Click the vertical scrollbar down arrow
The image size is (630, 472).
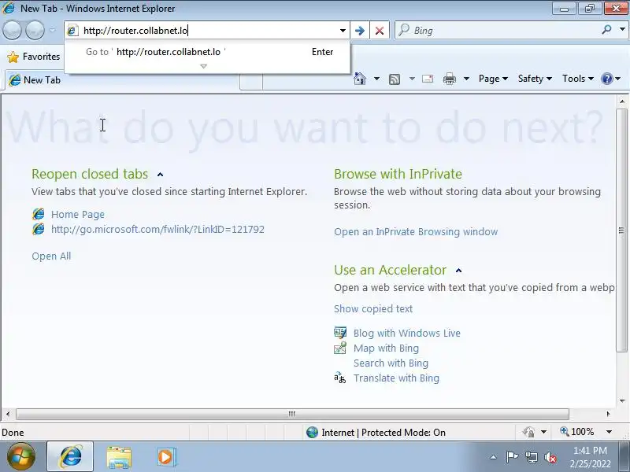point(622,400)
